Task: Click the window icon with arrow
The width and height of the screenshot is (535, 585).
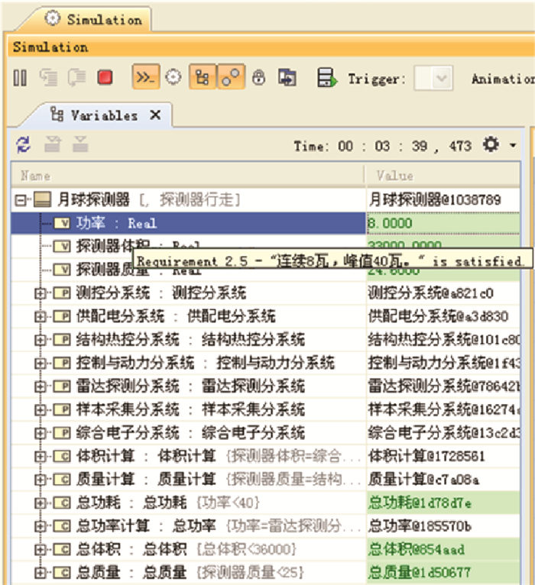Action: 287,78
